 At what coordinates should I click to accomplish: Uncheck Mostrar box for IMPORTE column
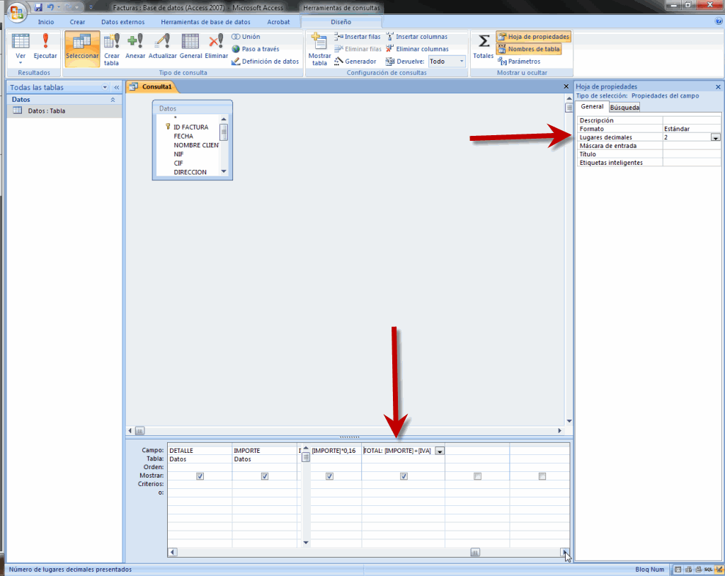265,476
